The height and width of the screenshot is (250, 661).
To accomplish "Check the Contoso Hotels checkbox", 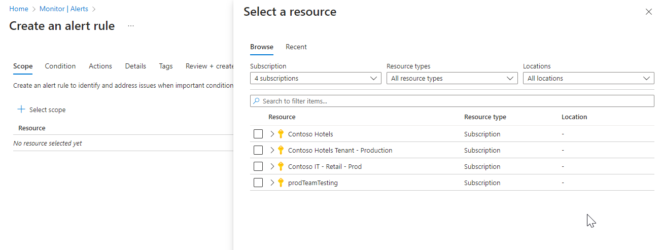I will tap(258, 134).
